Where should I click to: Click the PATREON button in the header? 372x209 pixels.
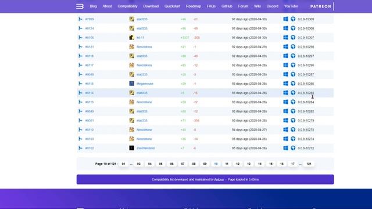click(320, 6)
